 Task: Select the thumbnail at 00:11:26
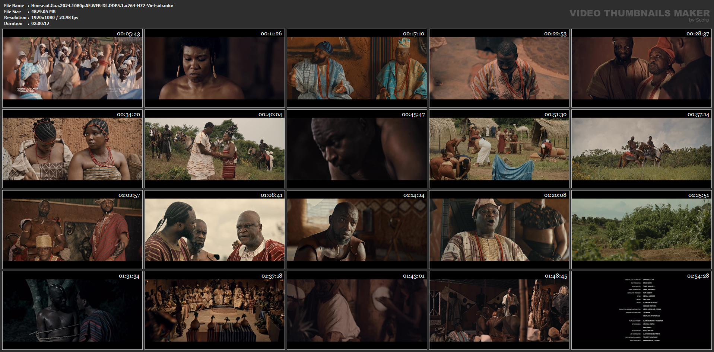click(215, 68)
